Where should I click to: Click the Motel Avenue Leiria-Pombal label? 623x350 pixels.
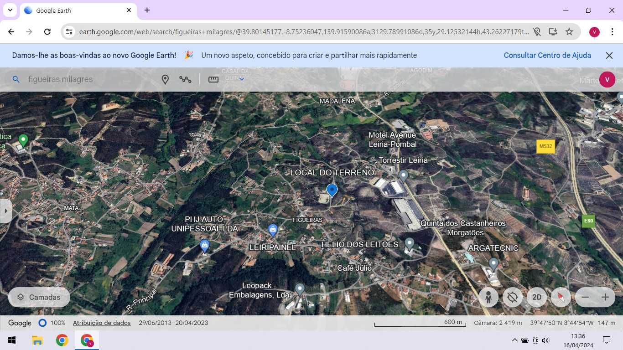392,139
